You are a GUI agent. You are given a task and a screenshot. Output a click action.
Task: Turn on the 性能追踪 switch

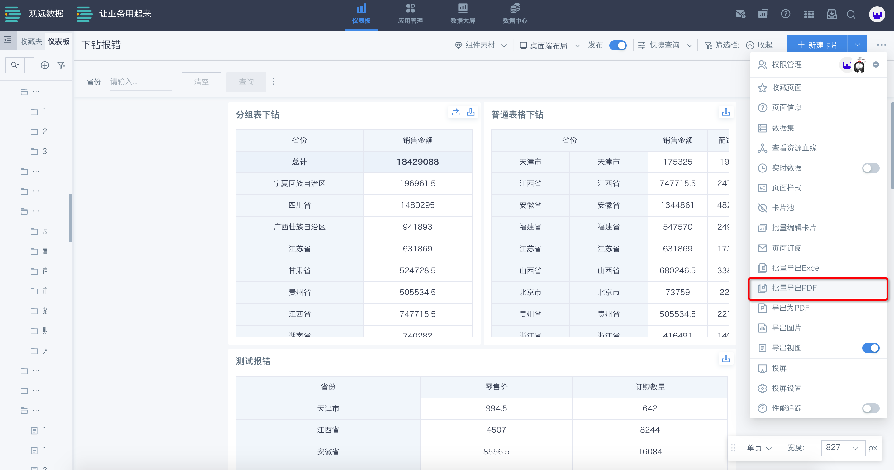(870, 408)
